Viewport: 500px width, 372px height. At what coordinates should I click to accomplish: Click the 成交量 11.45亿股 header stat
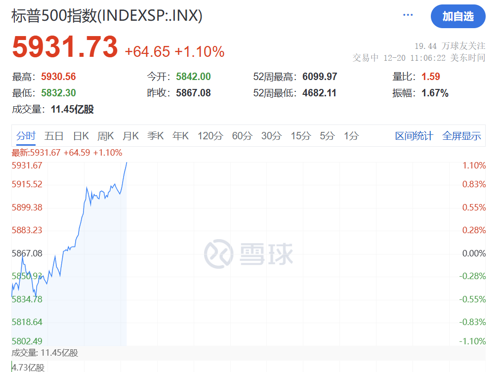tap(53, 109)
